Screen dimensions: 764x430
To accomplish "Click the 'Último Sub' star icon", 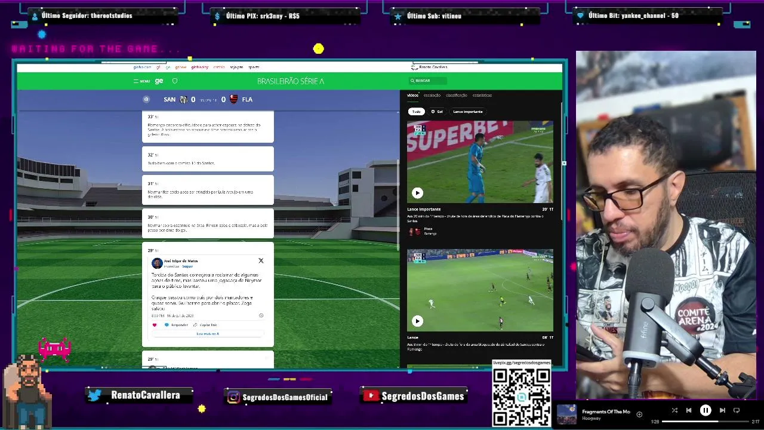I will 398,16.
